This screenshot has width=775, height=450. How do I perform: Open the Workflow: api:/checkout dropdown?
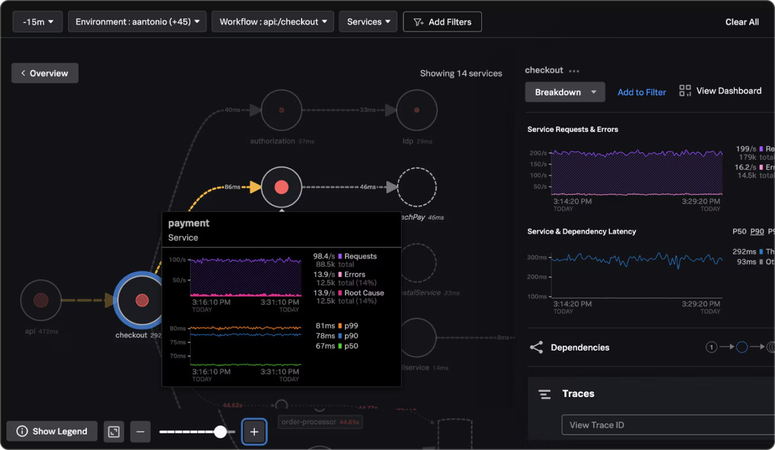click(x=273, y=22)
